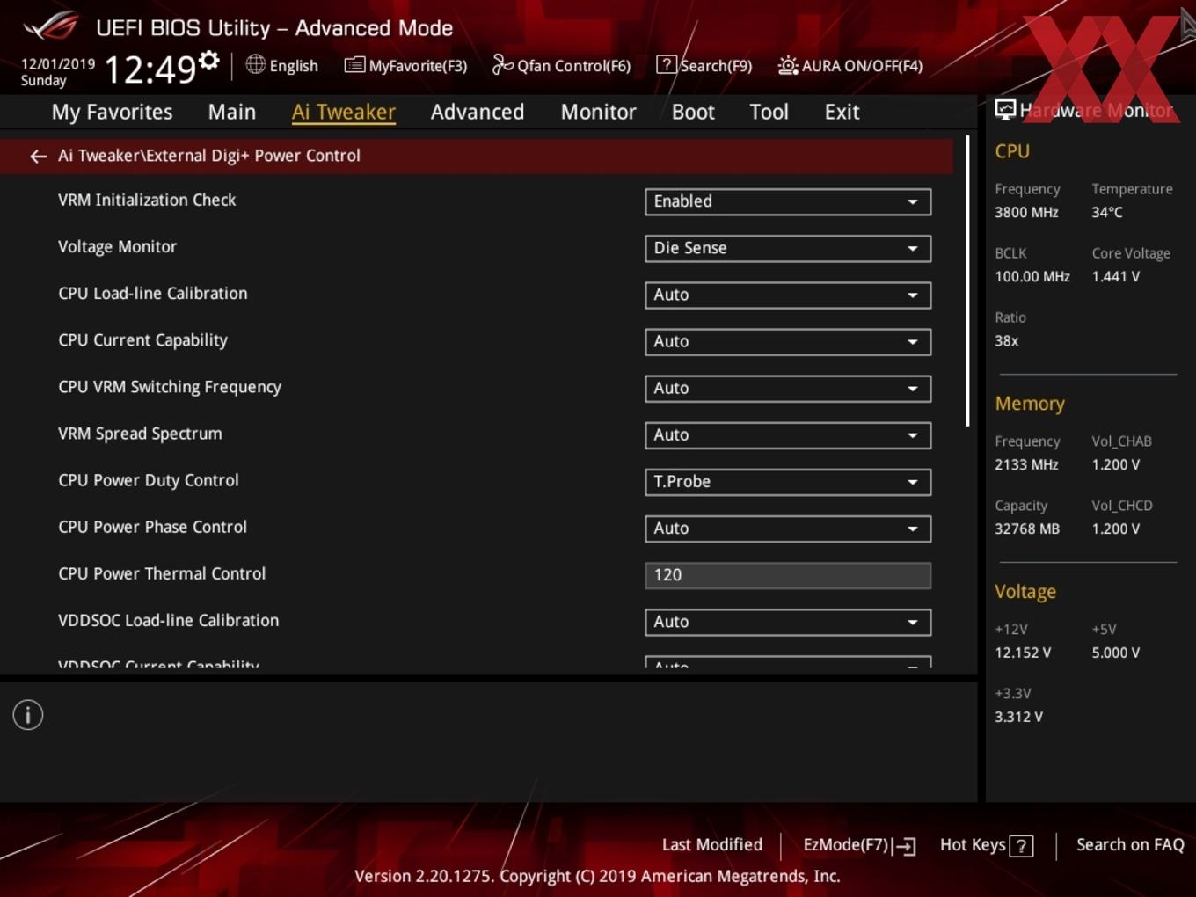Click the Version 2.20.1275 copyright text

(x=597, y=876)
